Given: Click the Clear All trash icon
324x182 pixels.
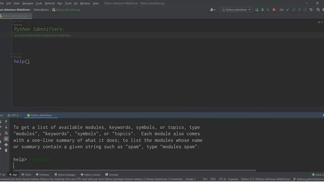Looking at the screenshot, I should pos(6,151).
